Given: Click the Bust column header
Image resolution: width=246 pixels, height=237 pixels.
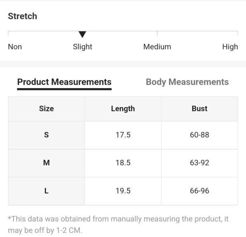Looking at the screenshot, I should click(200, 109).
